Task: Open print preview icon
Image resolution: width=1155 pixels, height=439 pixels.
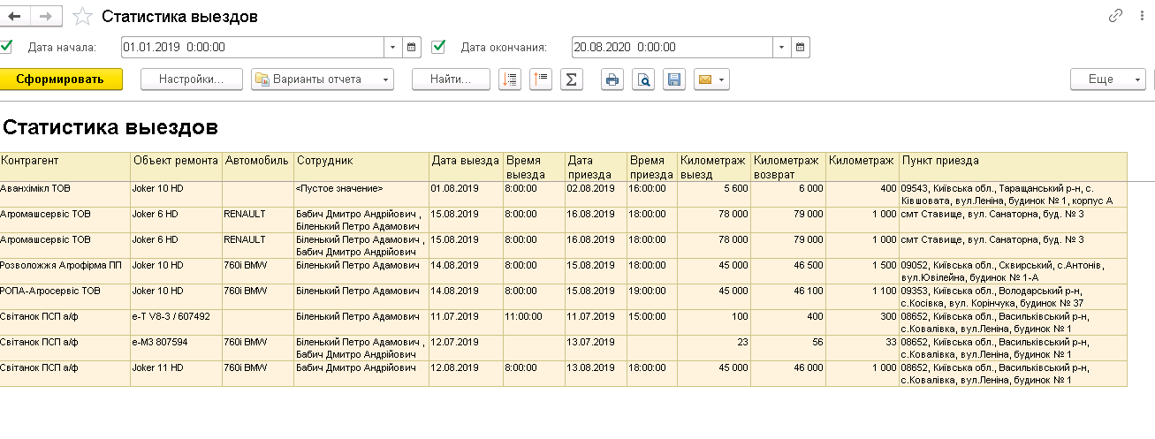Action: tap(643, 79)
